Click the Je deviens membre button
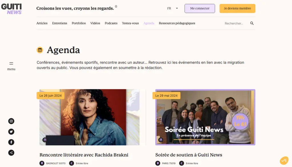Image resolution: width=292 pixels, height=167 pixels. (237, 8)
